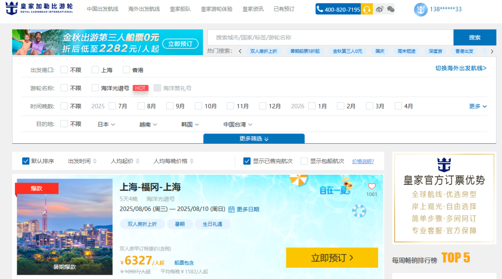This screenshot has height=279, width=502.
Task: Click the 生日礼遇 tag
Action: 212,224
